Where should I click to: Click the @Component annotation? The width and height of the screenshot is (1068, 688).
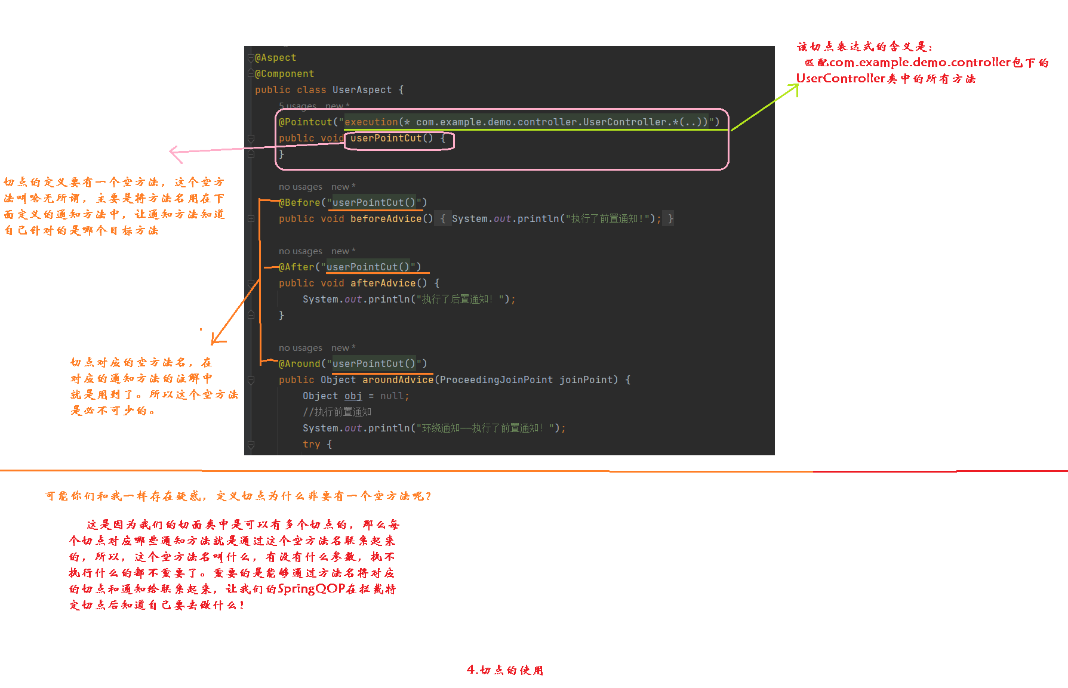tap(284, 74)
